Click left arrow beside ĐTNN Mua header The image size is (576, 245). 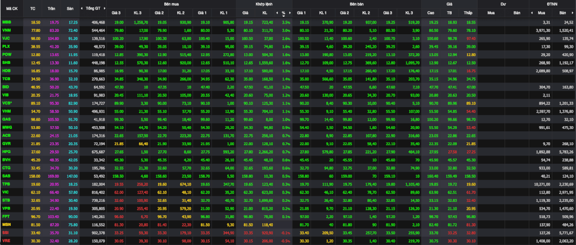coord(532,13)
